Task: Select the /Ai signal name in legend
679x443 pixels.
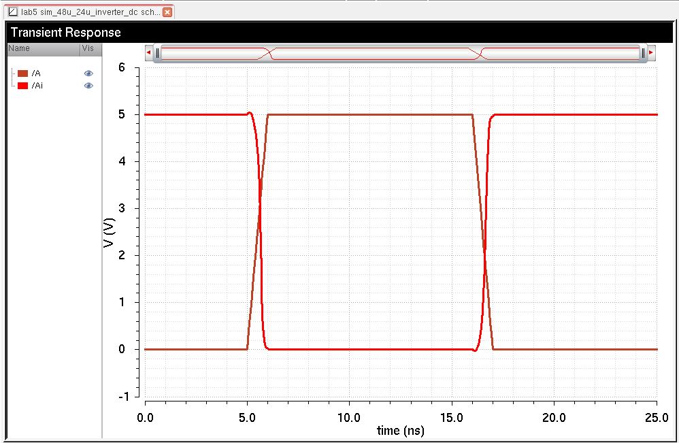Action: tap(37, 86)
